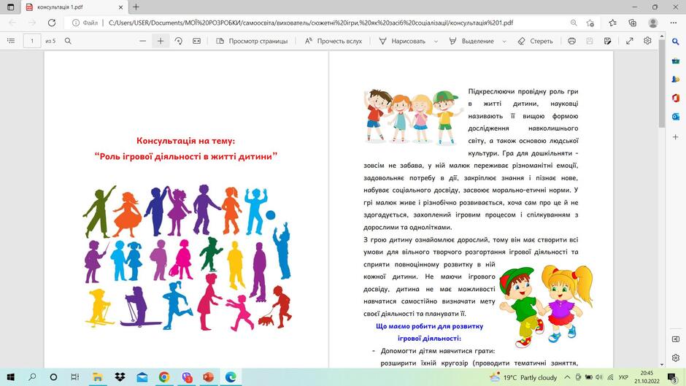Open Просмотр страницы options
The height and width of the screenshot is (386, 686).
tap(252, 41)
